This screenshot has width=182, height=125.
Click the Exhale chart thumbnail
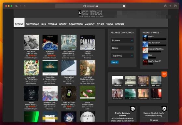coord(145,38)
